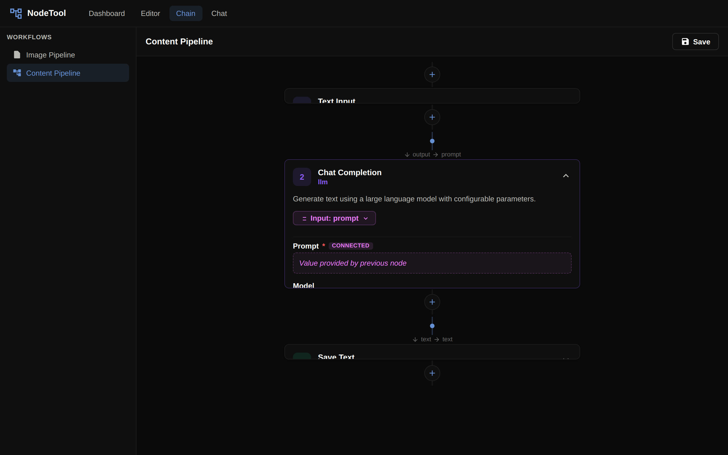Open the Dashboard from the top navigation
Viewport: 728px width, 455px height.
107,13
